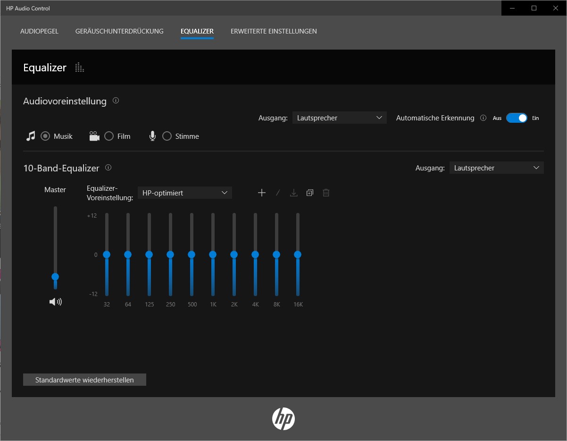Click the 4K band slider handle
This screenshot has width=567, height=441.
click(x=255, y=254)
